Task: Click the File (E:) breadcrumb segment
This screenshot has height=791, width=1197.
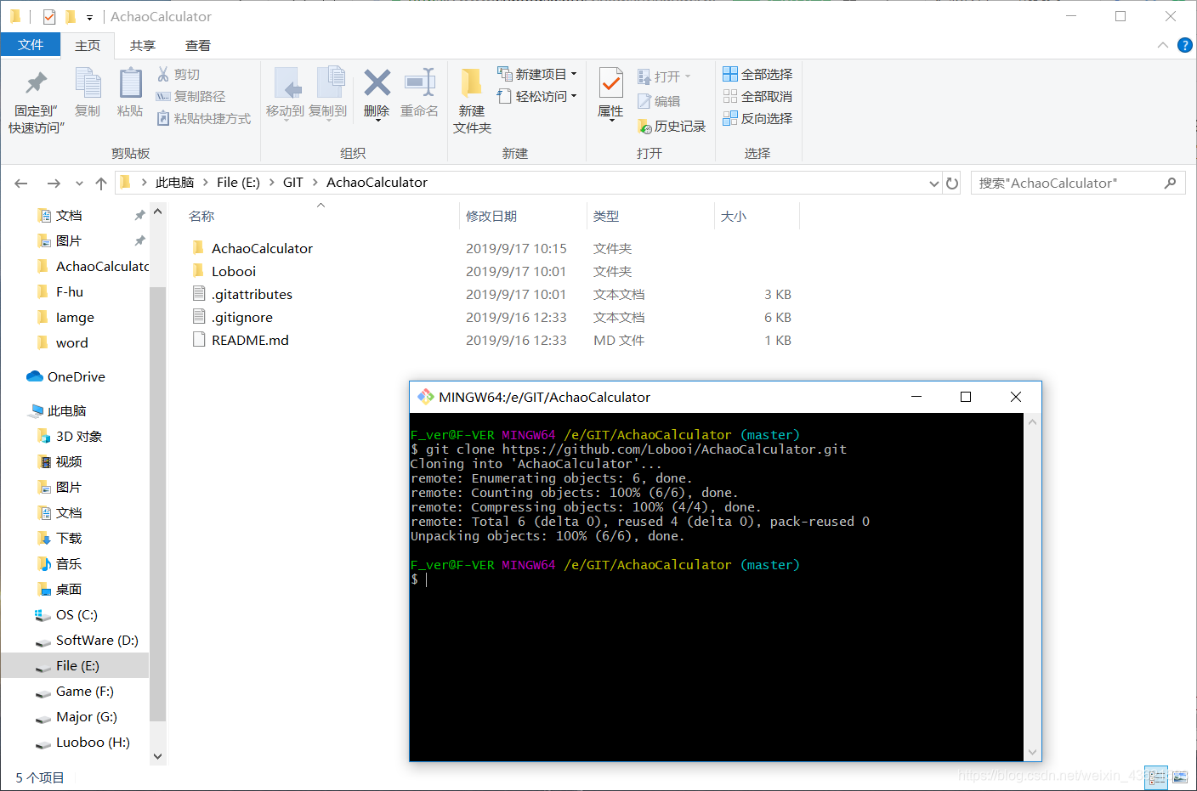Action: pos(238,183)
